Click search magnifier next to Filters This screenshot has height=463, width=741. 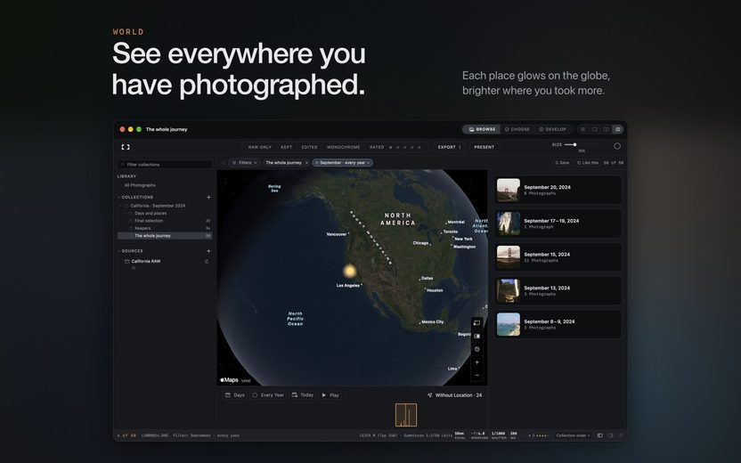(224, 163)
